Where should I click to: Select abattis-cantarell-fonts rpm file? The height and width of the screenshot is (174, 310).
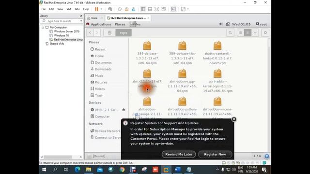coord(217,53)
